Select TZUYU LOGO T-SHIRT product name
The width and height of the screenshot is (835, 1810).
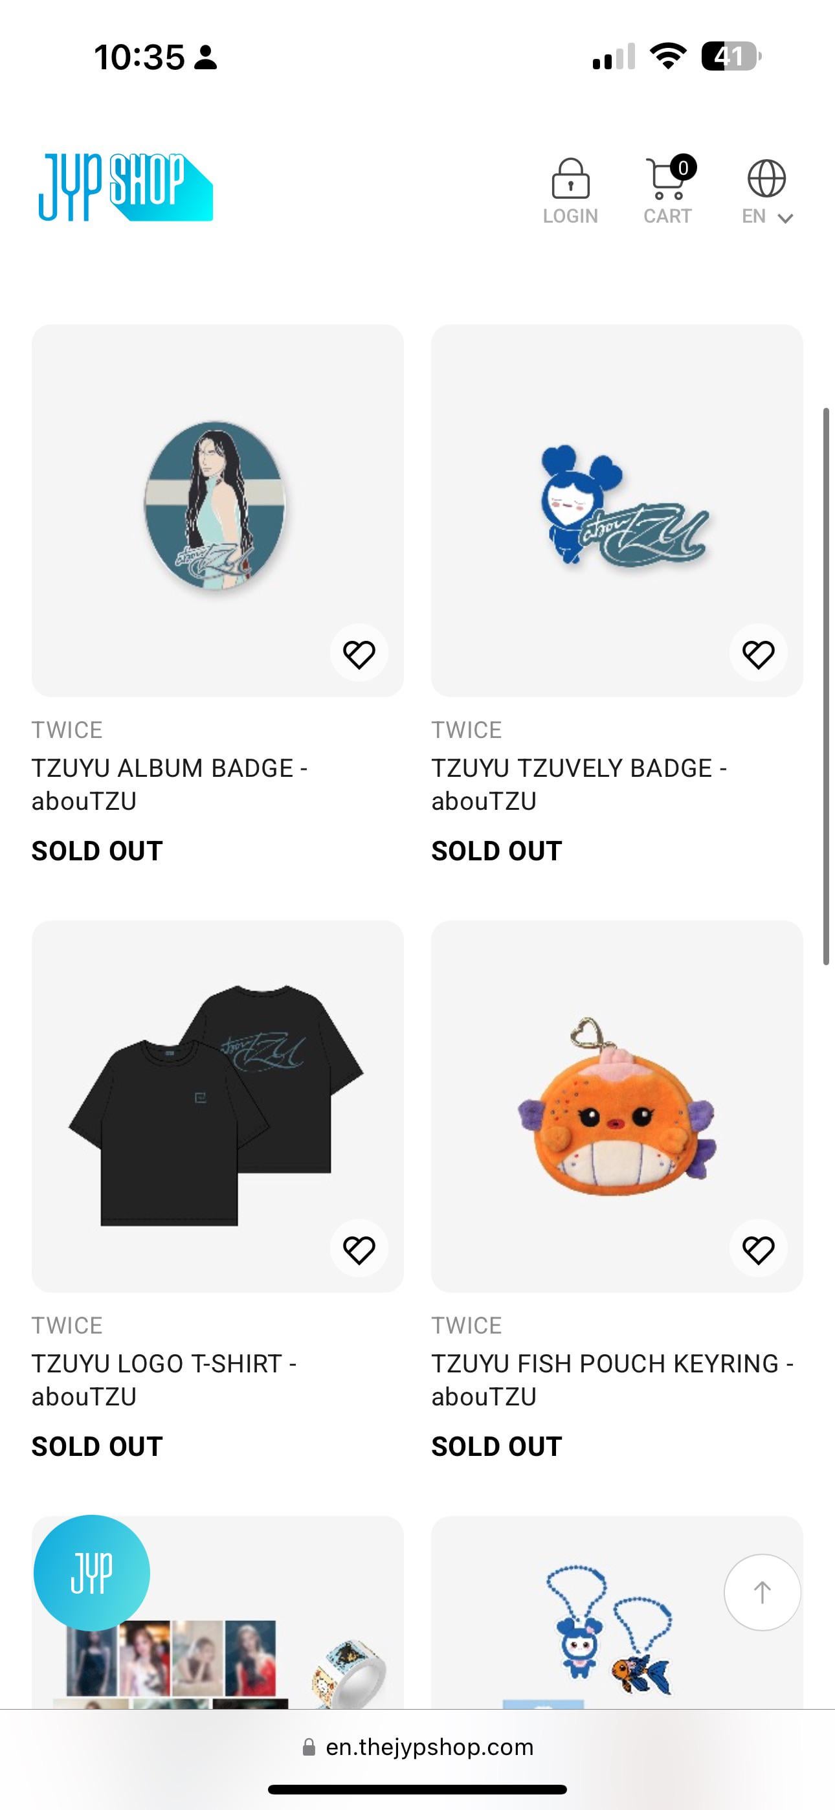pyautogui.click(x=163, y=1380)
